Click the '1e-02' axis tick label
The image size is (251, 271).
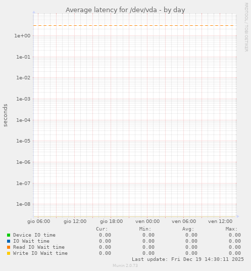pos(23,78)
